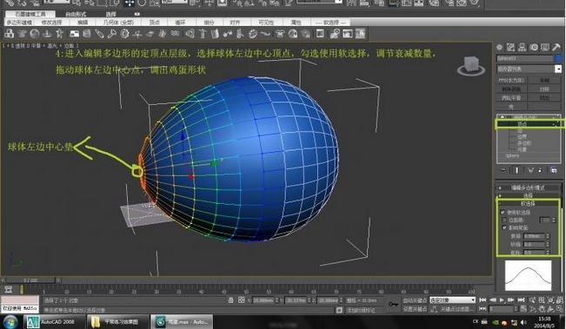Click the blue object color swatch
This screenshot has width=566, height=329.
pos(558,57)
